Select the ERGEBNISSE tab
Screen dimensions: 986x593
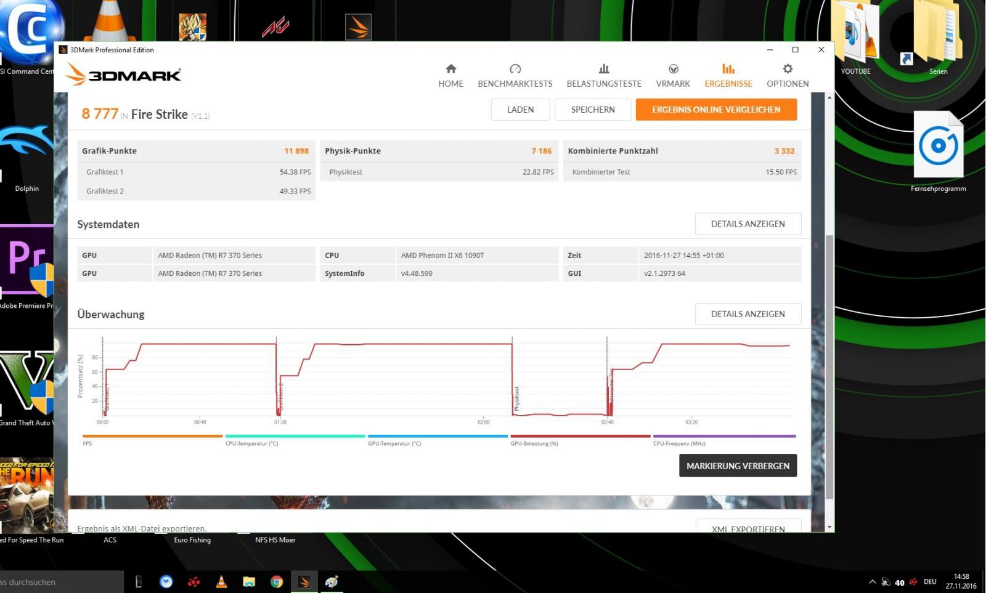(x=728, y=75)
